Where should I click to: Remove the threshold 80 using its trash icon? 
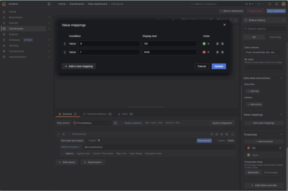pyautogui.click(x=280, y=148)
